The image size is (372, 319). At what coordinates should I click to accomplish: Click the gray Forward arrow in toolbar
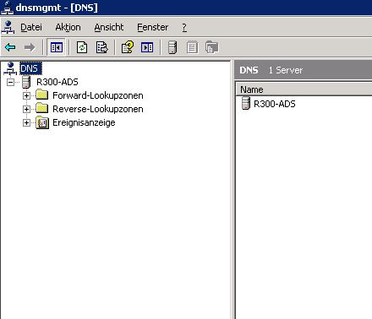[30, 47]
